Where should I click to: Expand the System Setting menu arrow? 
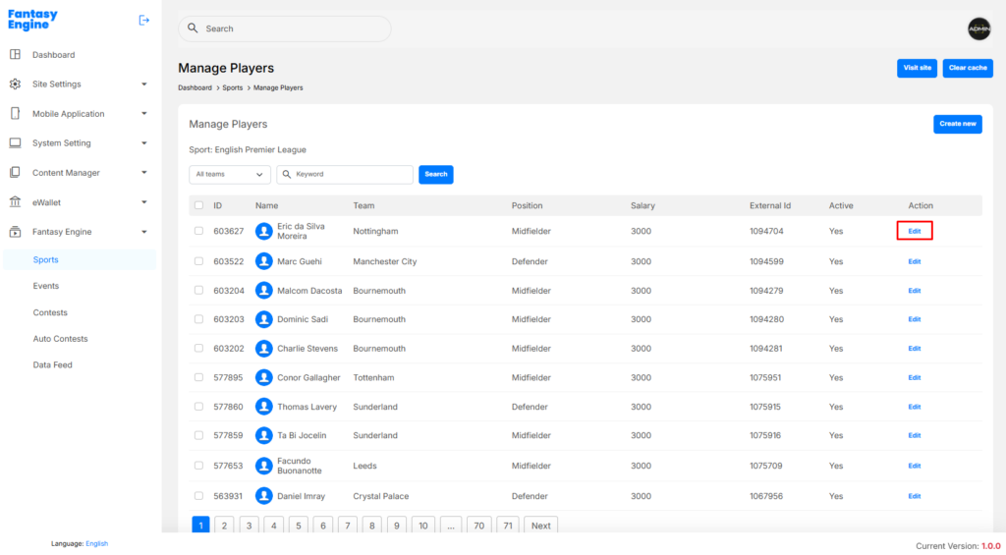[x=144, y=143]
